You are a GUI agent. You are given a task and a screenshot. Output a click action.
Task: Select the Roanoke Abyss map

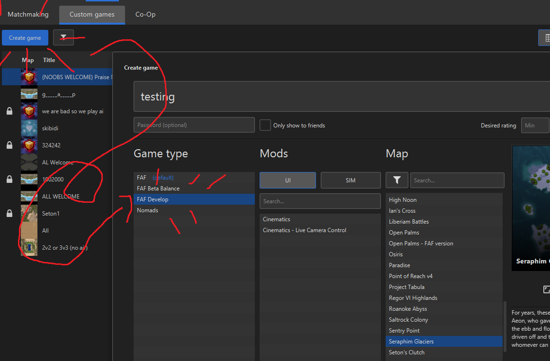[444, 309]
